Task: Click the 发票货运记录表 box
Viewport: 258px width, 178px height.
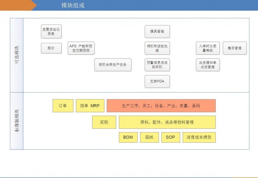Action: (51, 31)
